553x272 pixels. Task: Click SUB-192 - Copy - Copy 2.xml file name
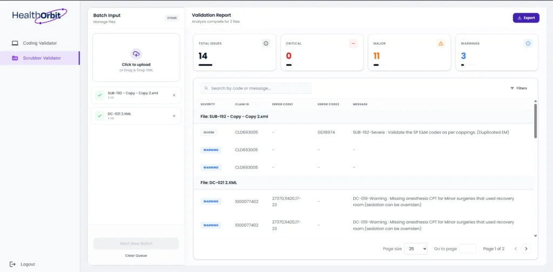[x=133, y=93]
